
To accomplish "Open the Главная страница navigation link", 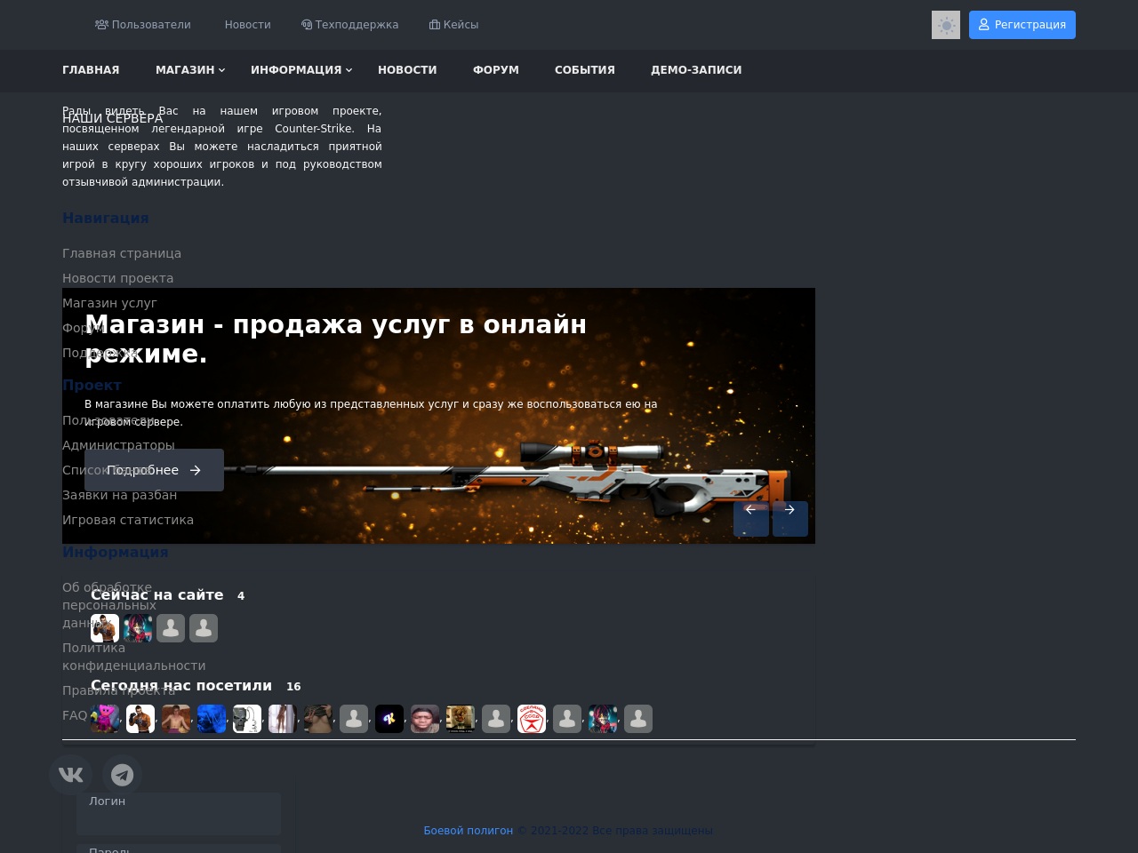I will point(122,253).
